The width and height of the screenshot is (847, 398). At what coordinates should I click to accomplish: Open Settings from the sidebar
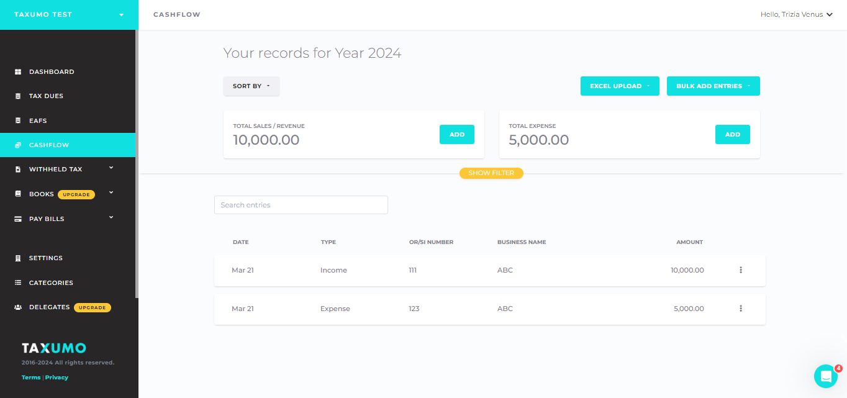[45, 258]
